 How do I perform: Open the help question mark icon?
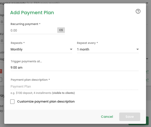coord(138,11)
